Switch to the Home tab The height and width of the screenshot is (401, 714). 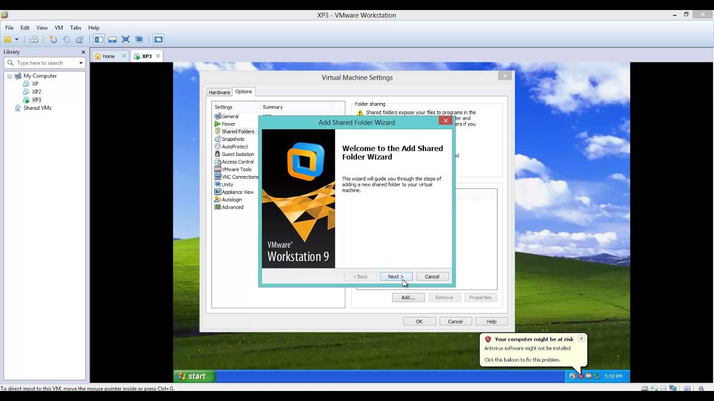(x=108, y=56)
